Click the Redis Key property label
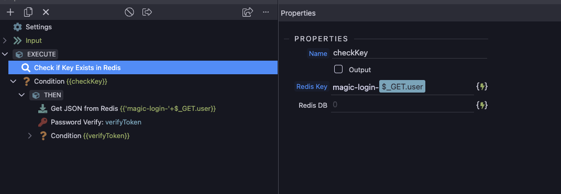Image resolution: width=561 pixels, height=194 pixels. (x=312, y=86)
